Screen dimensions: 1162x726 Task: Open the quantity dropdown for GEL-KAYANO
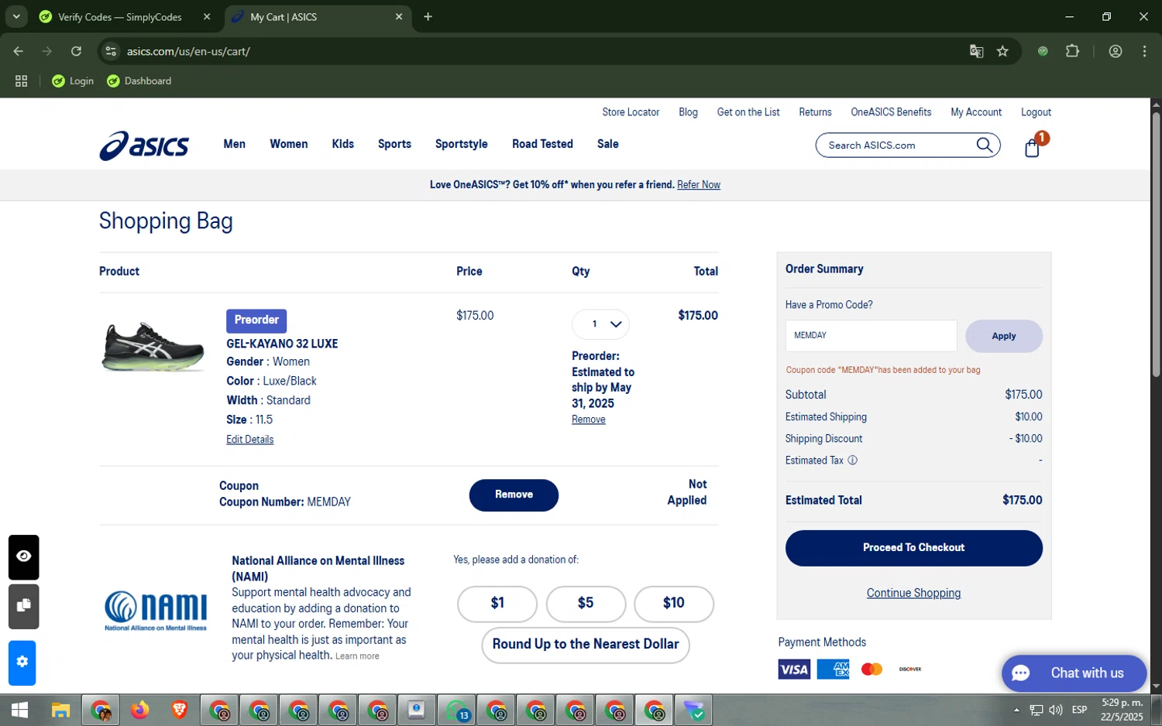pos(600,324)
